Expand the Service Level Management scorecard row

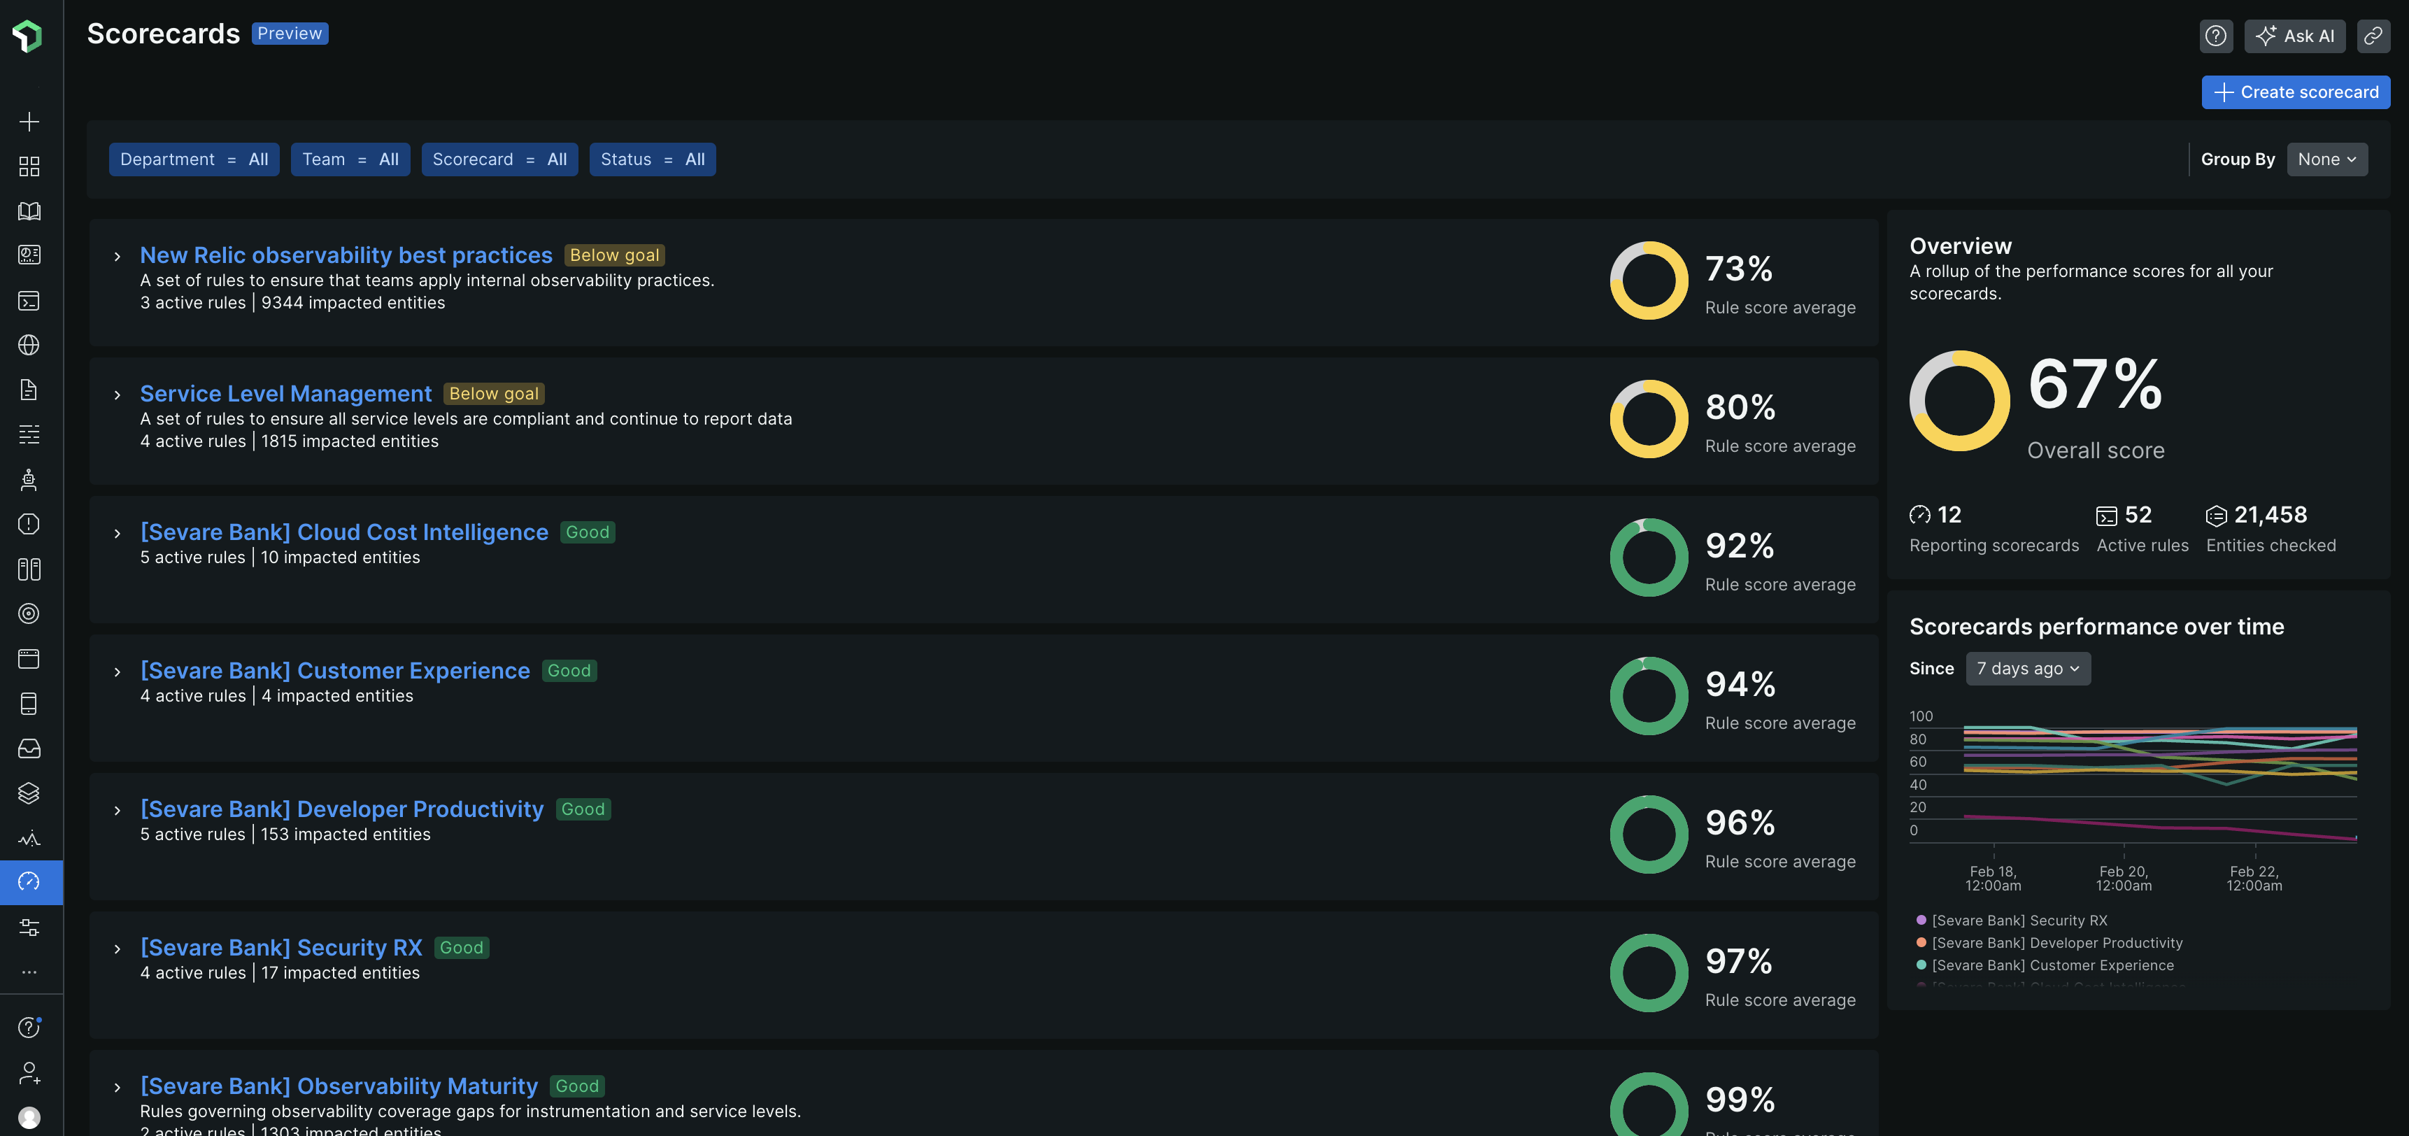click(x=117, y=395)
